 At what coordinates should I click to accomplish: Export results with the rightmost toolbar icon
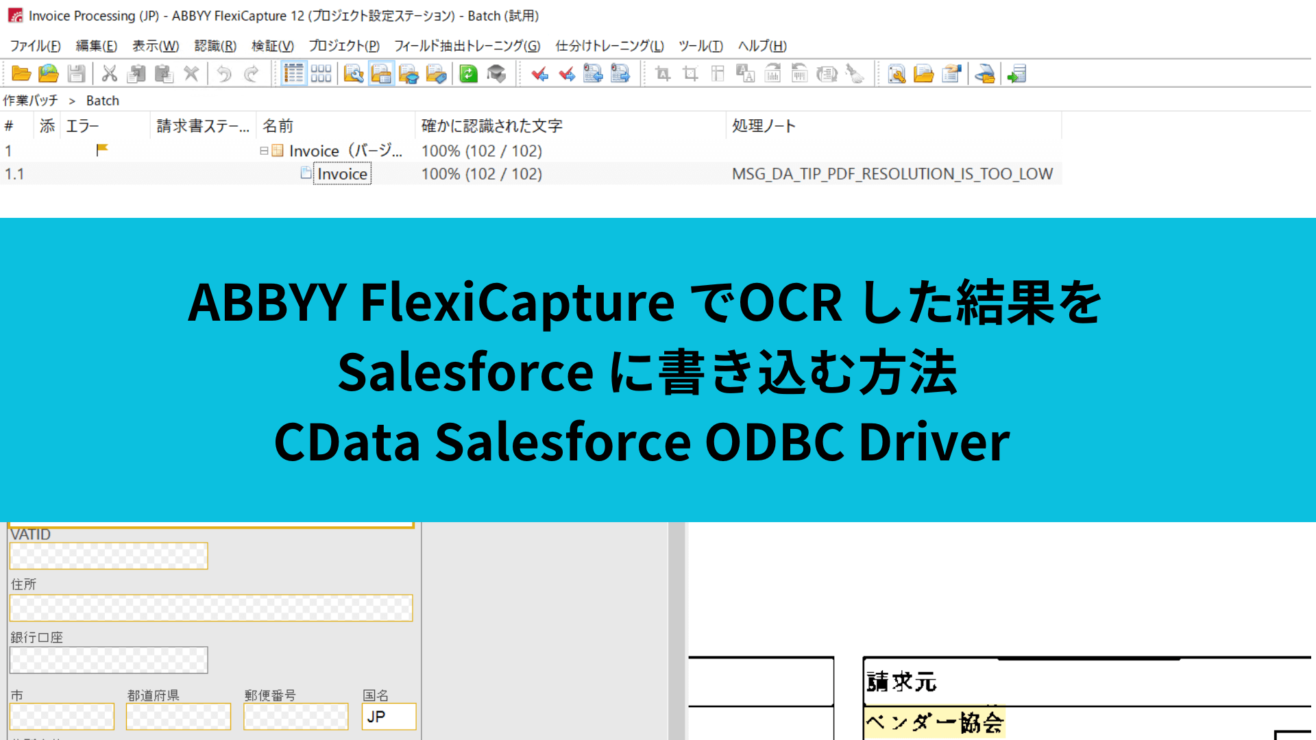pyautogui.click(x=1017, y=73)
